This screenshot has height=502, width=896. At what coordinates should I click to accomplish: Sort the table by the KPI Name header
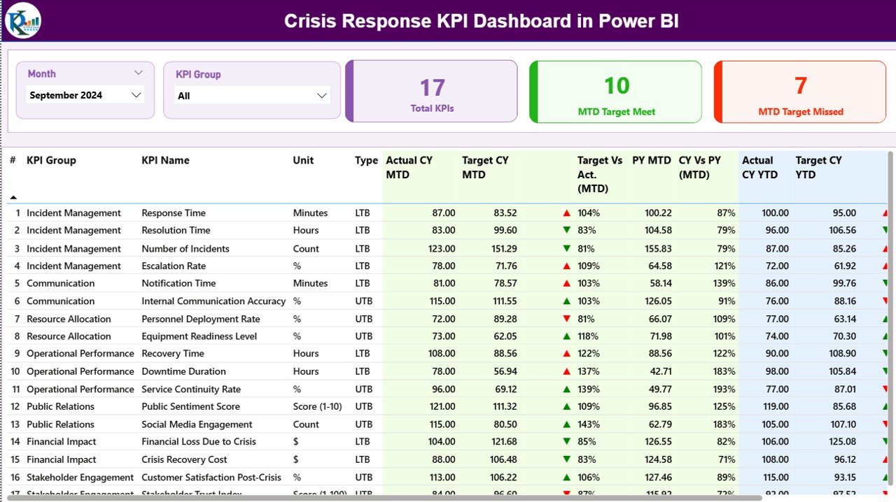click(165, 160)
